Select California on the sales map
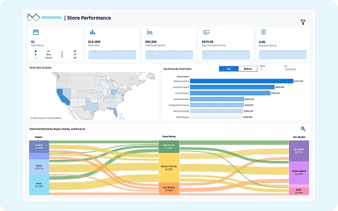 coord(63,97)
